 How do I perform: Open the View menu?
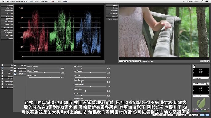(59, 1)
